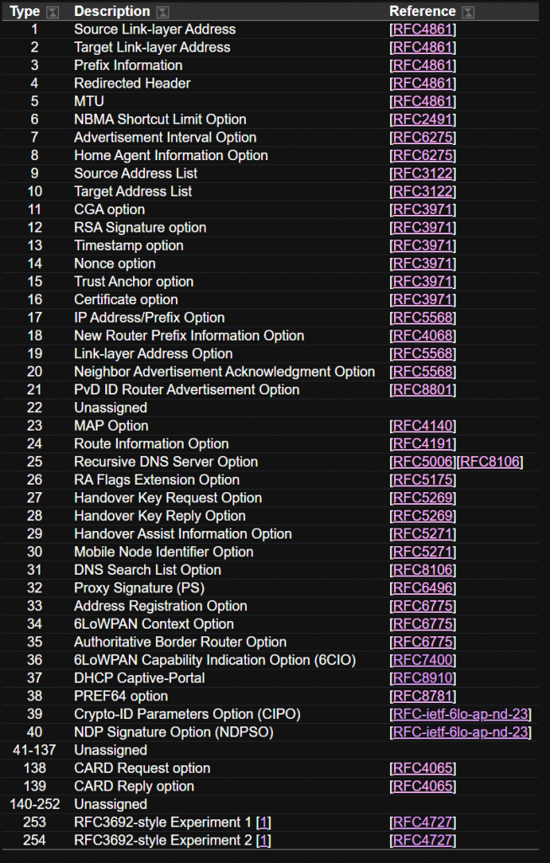The image size is (550, 863).
Task: Open RFC5175 link for RA Flags Extension Option
Action: (423, 480)
